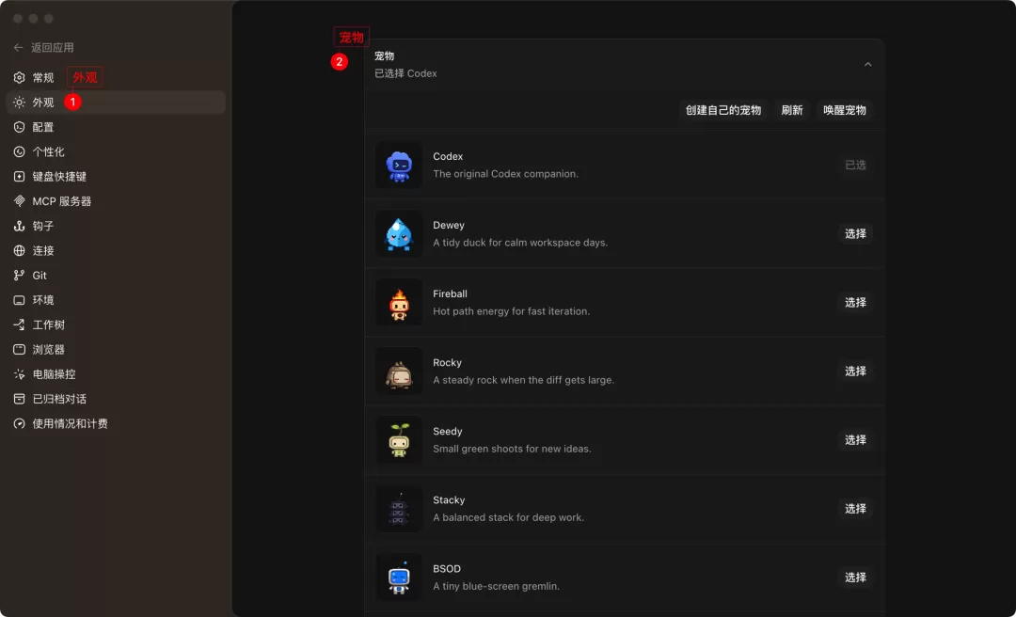
Task: Click the BSOD monitor thumbnail
Action: pyautogui.click(x=399, y=577)
